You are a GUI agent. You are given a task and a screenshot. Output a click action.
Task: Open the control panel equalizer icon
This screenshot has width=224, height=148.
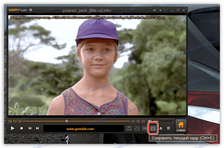click(x=137, y=128)
